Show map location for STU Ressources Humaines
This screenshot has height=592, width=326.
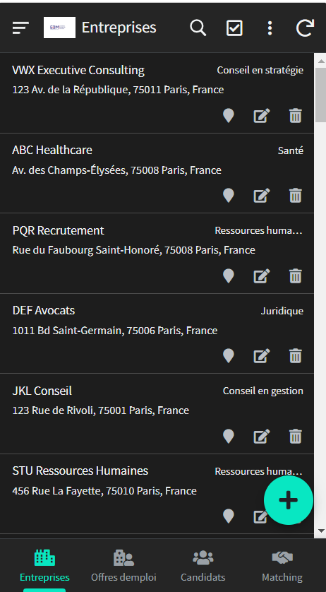[x=229, y=516]
